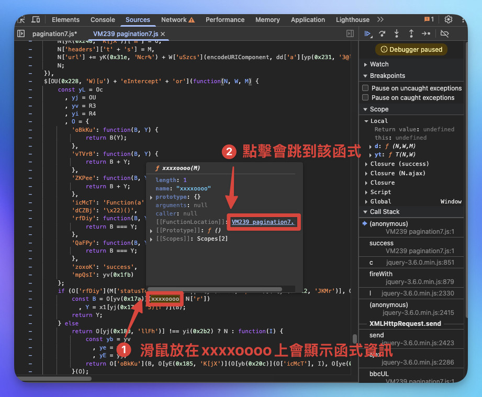This screenshot has height=397, width=482.
Task: Click the code editor horizontal scrollbar
Action: point(54,379)
